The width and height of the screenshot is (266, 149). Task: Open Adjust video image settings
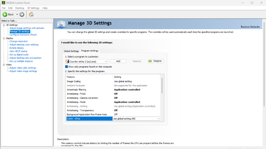(23, 71)
